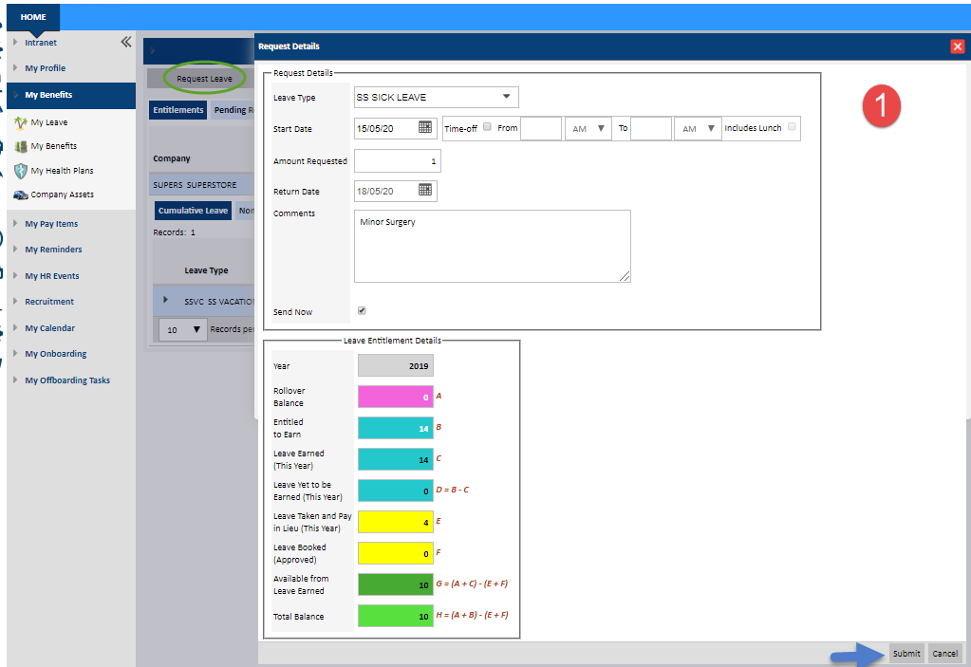Open the HOME tab
Image resolution: width=971 pixels, height=667 pixels.
pyautogui.click(x=33, y=17)
